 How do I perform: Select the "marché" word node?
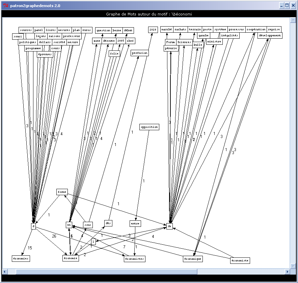167,29
